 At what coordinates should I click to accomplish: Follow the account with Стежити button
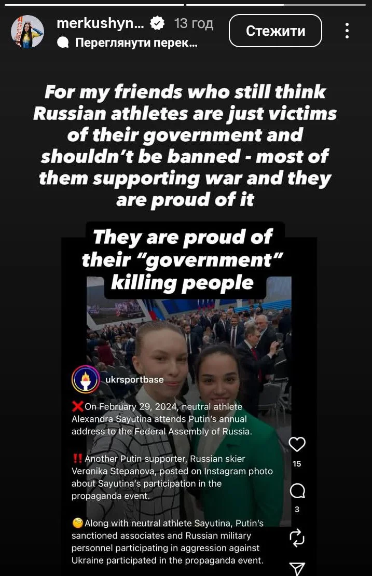click(x=275, y=31)
